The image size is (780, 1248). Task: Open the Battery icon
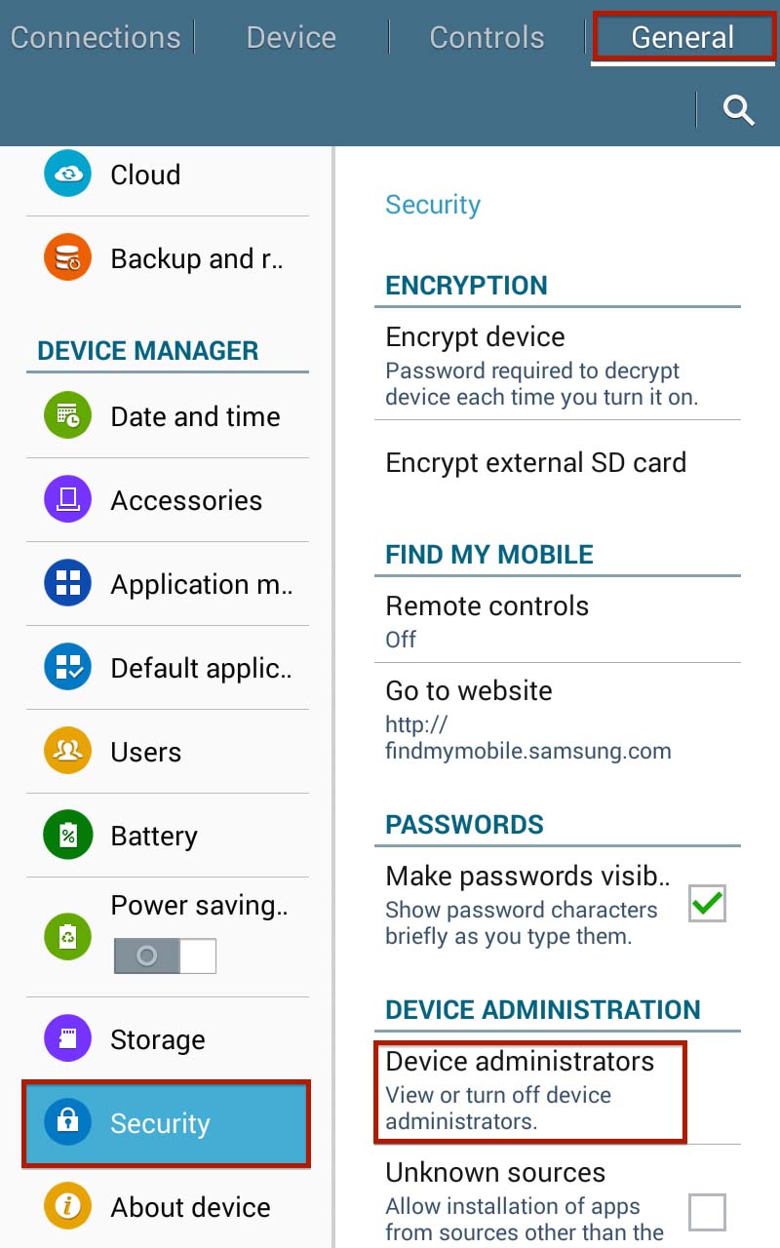(67, 836)
